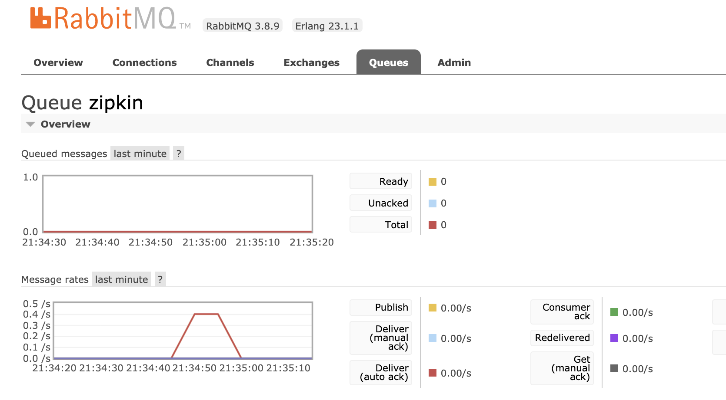Open the Connections tab
This screenshot has width=726, height=400.
(x=144, y=62)
